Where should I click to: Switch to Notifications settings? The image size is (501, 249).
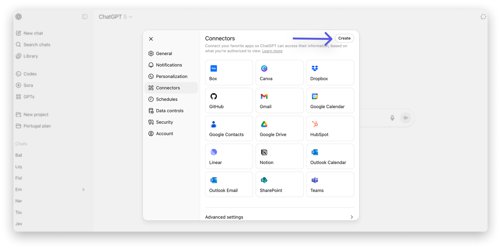click(171, 65)
